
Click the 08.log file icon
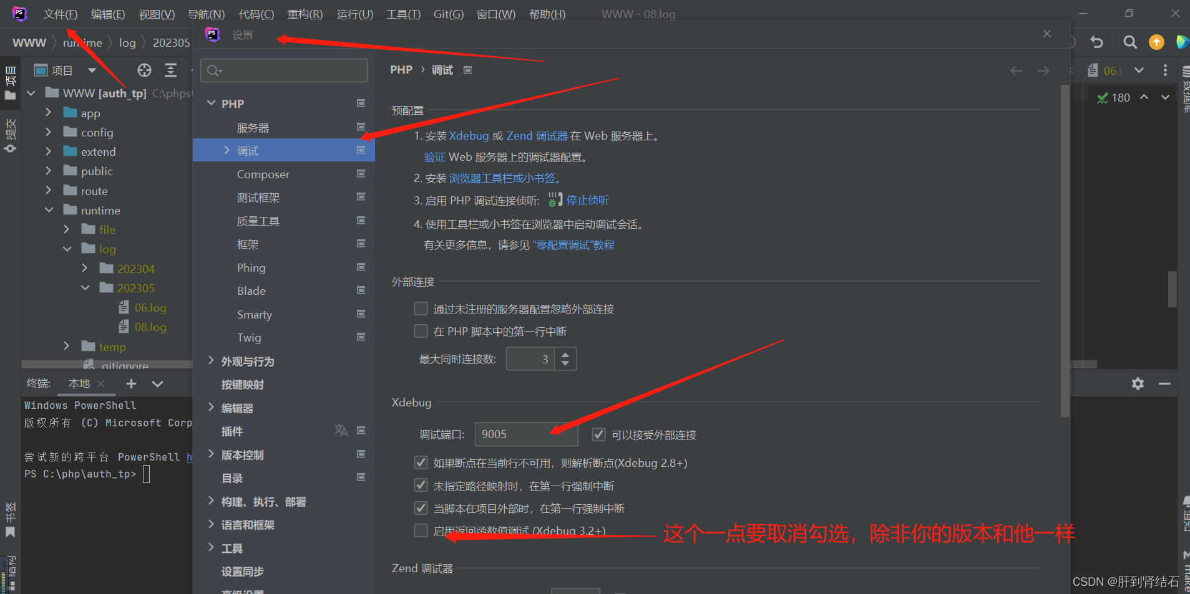pos(124,327)
